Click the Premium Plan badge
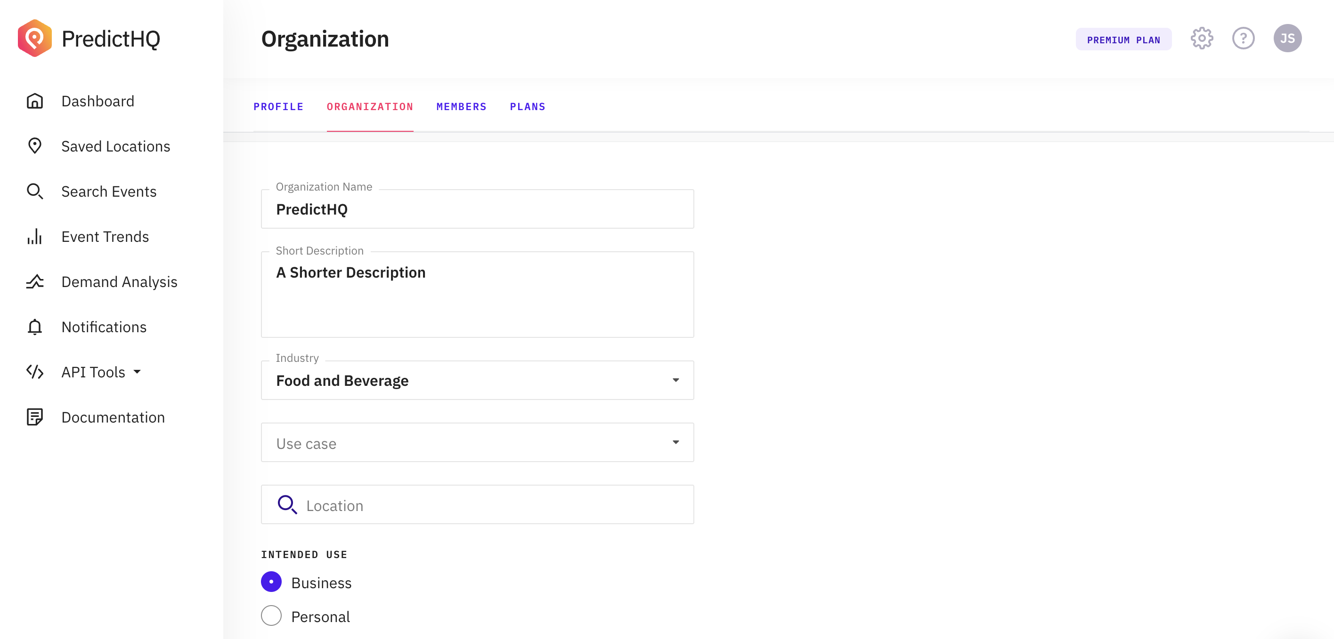1334x639 pixels. 1123,40
